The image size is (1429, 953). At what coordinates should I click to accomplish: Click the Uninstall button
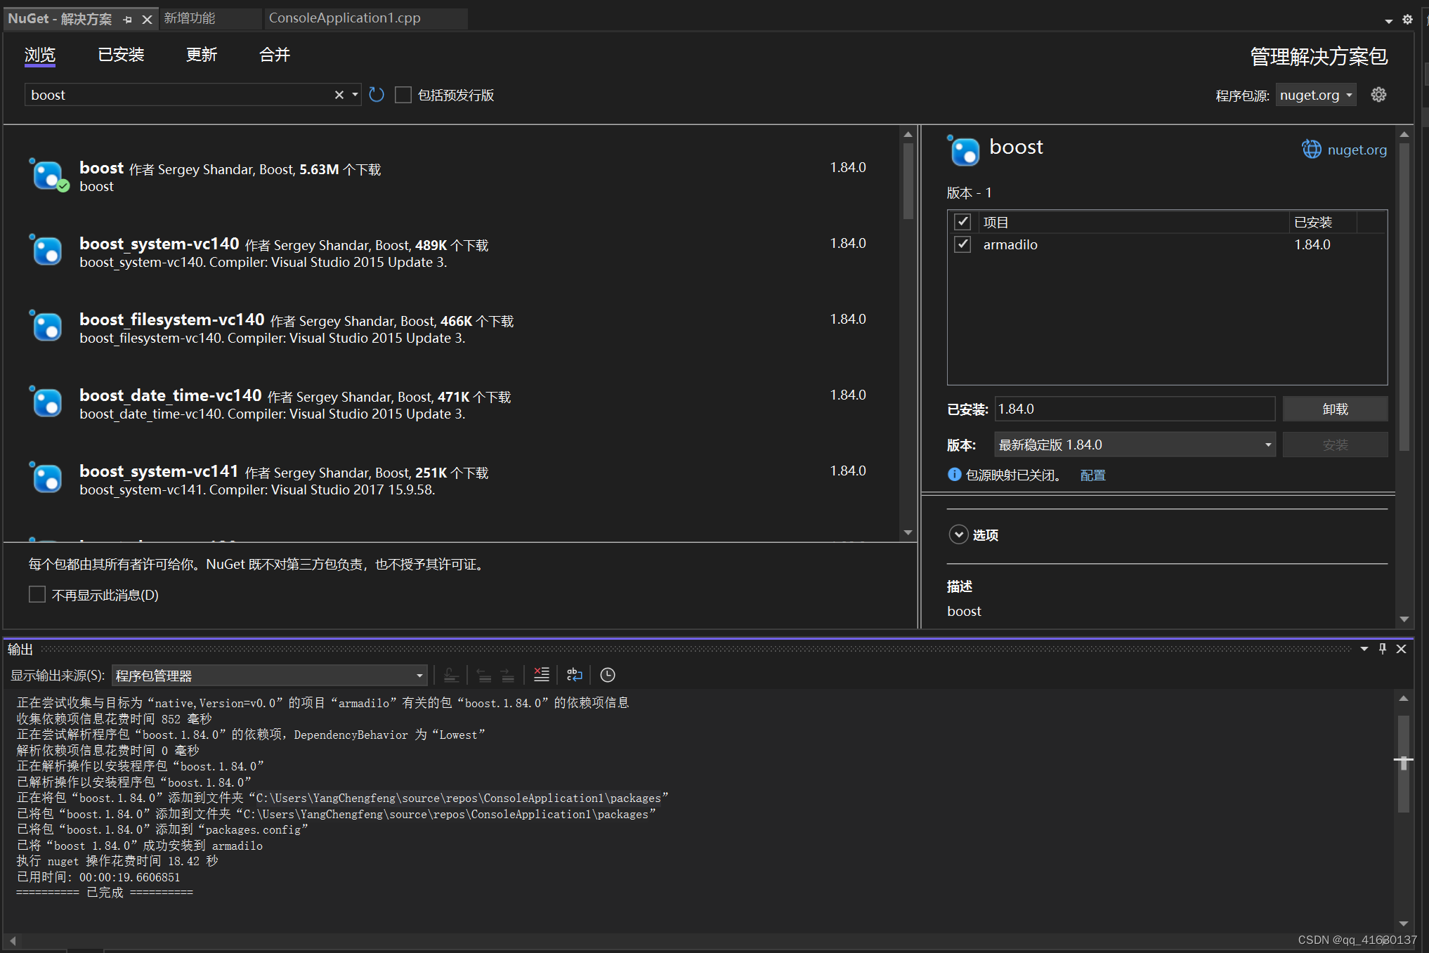tap(1334, 409)
